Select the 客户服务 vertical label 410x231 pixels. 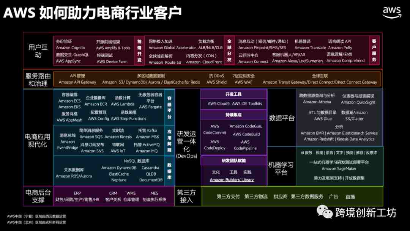[x=374, y=50]
